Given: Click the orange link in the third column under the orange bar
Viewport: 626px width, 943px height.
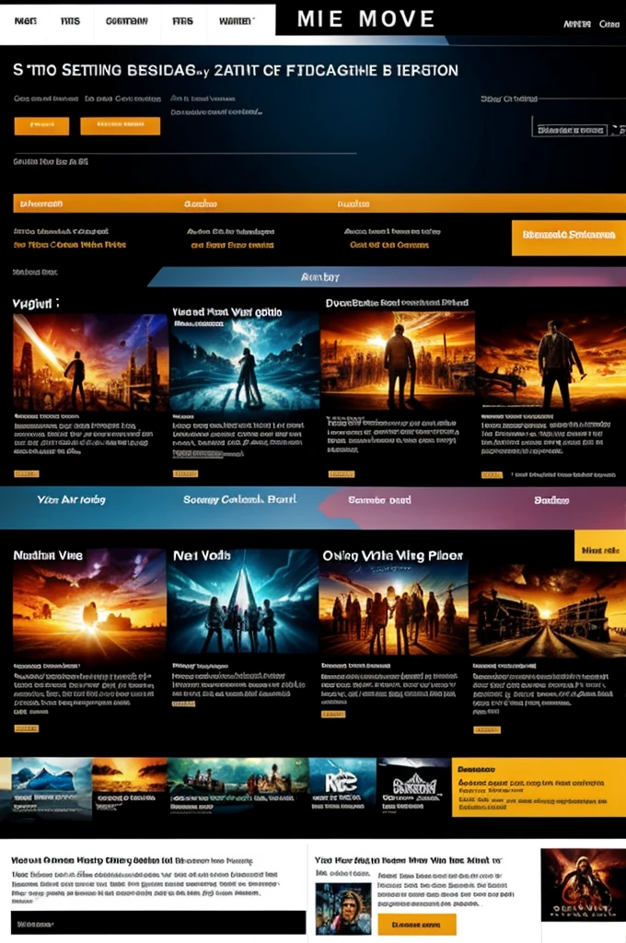Looking at the screenshot, I should click(389, 245).
